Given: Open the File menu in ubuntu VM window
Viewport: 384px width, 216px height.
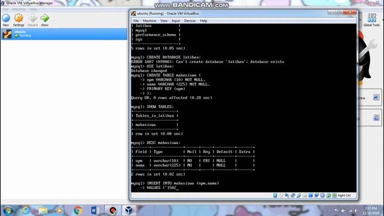Looking at the screenshot, I should point(136,21).
